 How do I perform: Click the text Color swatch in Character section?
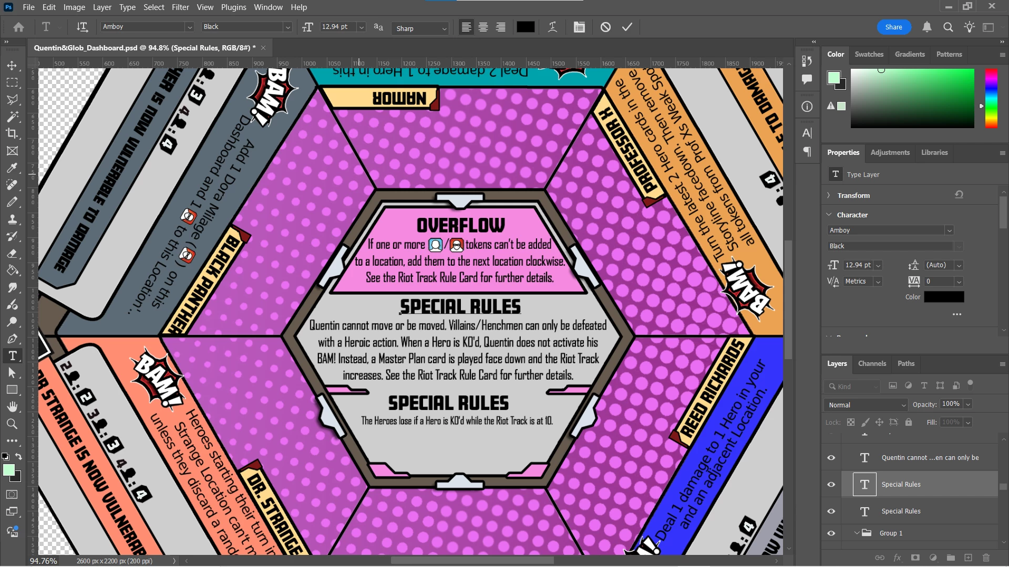pyautogui.click(x=944, y=297)
